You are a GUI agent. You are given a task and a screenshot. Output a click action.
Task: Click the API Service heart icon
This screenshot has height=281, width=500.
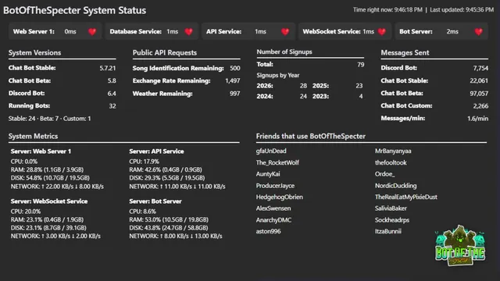pos(285,31)
